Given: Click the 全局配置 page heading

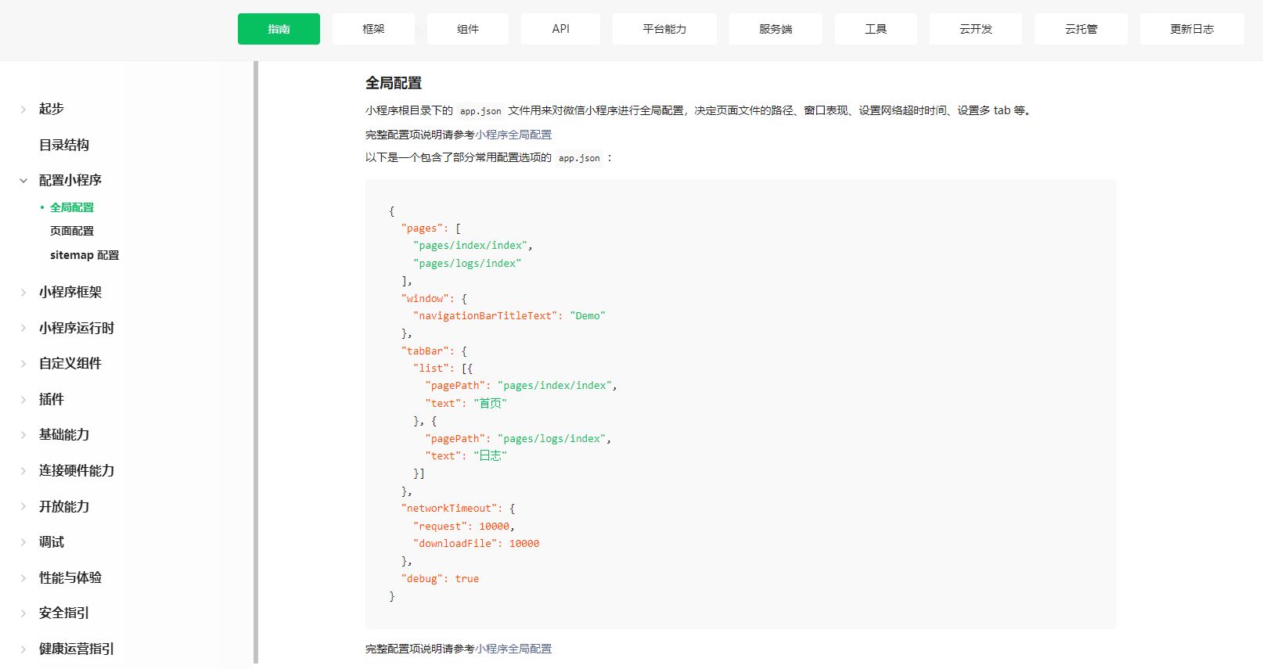Looking at the screenshot, I should point(394,83).
